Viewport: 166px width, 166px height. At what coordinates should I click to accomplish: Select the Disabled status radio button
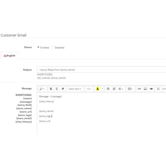pyautogui.click(x=53, y=47)
